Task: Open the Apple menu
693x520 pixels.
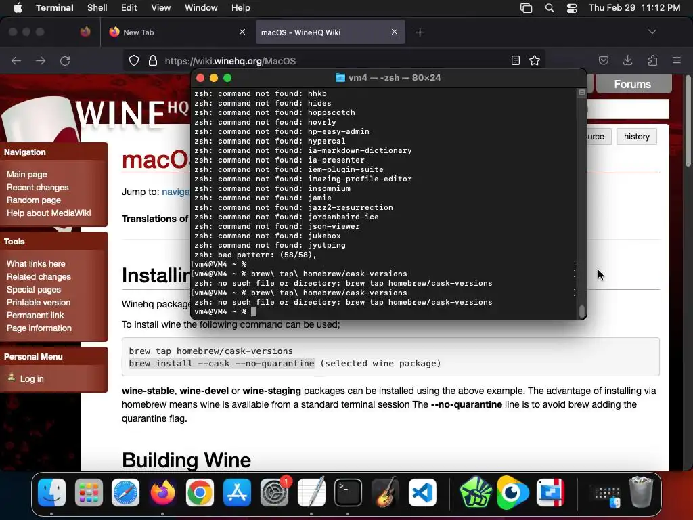Action: 18,8
